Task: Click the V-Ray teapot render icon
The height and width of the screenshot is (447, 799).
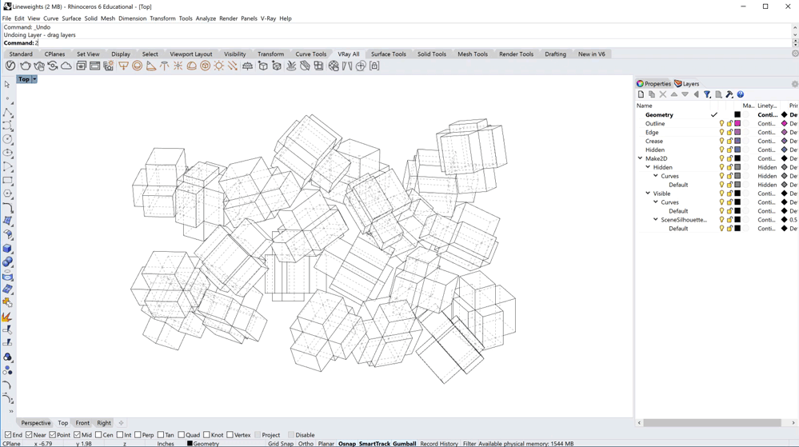Action: point(25,66)
